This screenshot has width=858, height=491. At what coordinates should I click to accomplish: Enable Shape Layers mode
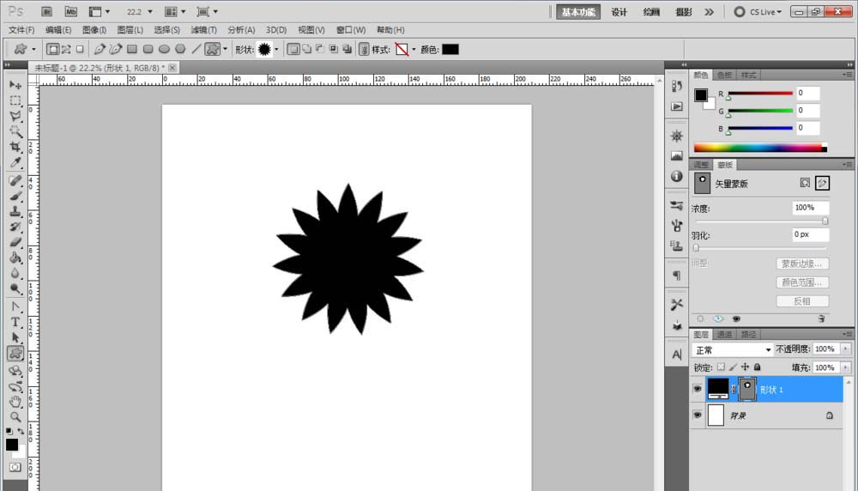52,49
